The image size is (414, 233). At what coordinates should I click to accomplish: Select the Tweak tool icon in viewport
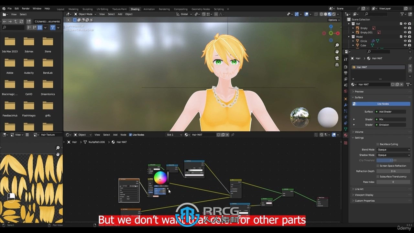click(68, 20)
